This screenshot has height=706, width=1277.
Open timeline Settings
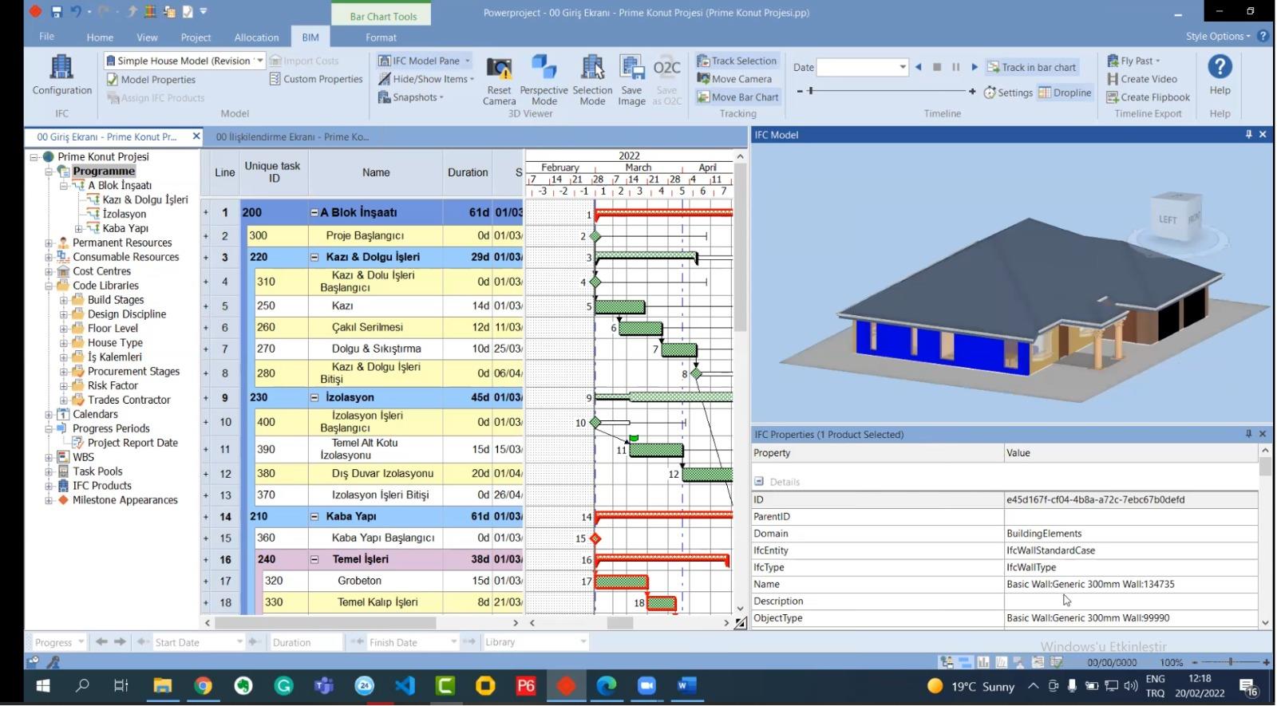click(1008, 93)
